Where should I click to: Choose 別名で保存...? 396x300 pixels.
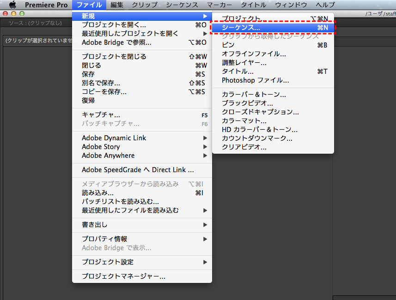pos(142,83)
